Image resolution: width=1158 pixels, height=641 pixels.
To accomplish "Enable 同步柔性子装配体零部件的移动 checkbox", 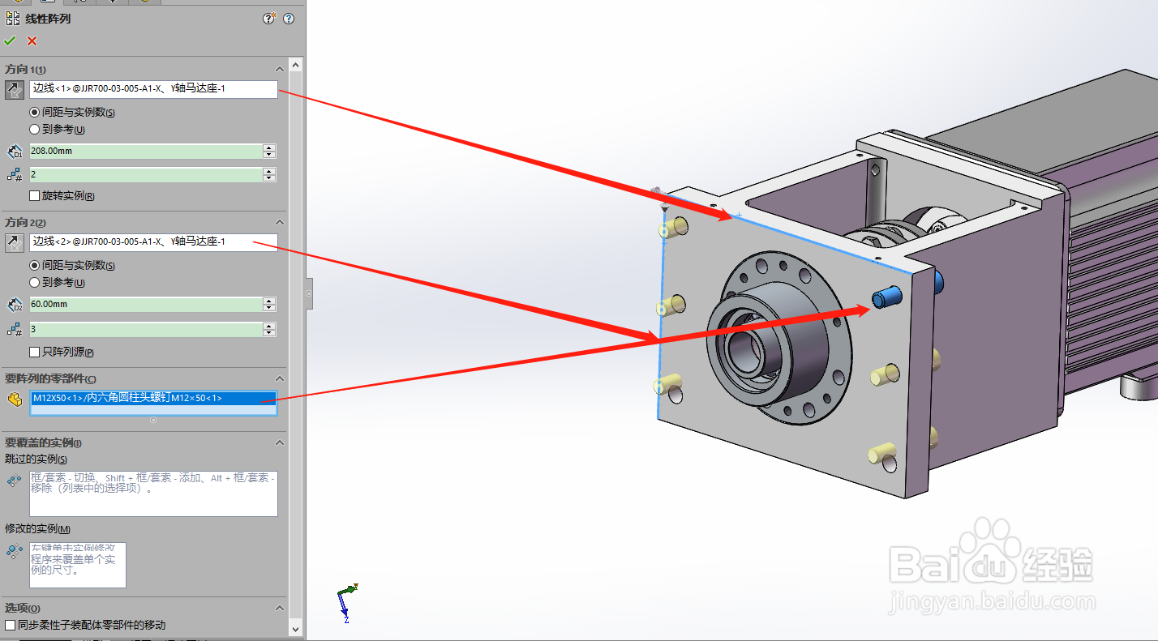I will point(10,625).
